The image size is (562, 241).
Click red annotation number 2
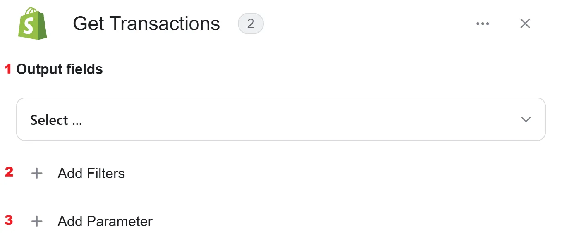9,172
